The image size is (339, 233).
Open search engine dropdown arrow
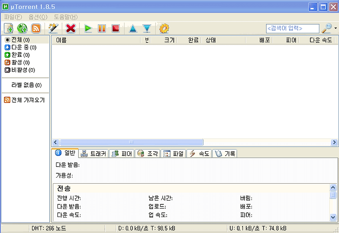tap(336, 28)
